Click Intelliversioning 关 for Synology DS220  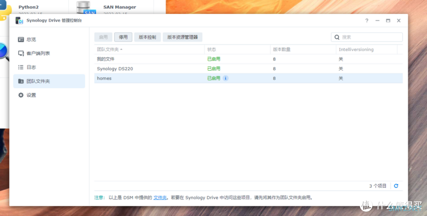341,69
